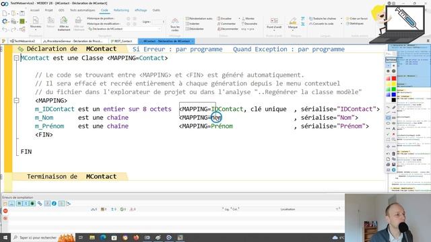
Task: Toggle the Réindentation auto option
Action: point(199,18)
